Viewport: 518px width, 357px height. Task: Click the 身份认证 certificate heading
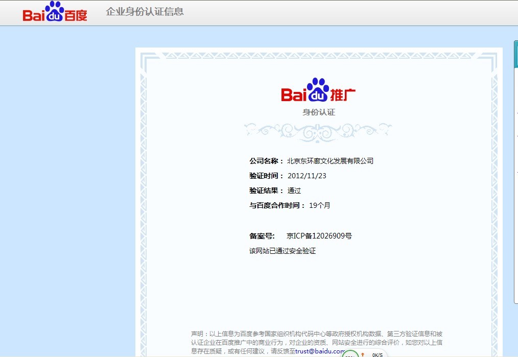coord(319,112)
